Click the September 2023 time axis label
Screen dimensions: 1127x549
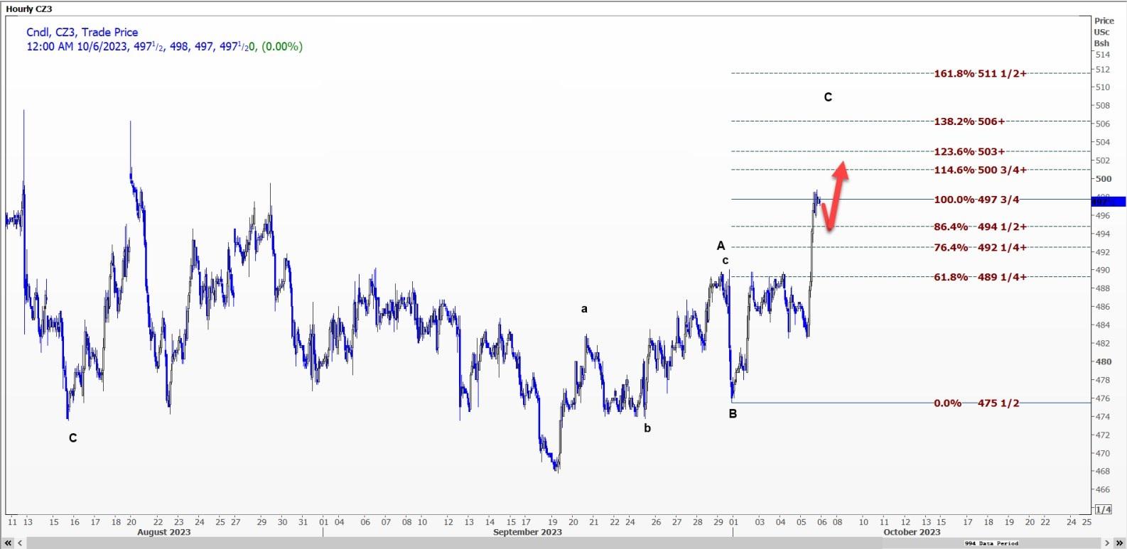pos(527,532)
